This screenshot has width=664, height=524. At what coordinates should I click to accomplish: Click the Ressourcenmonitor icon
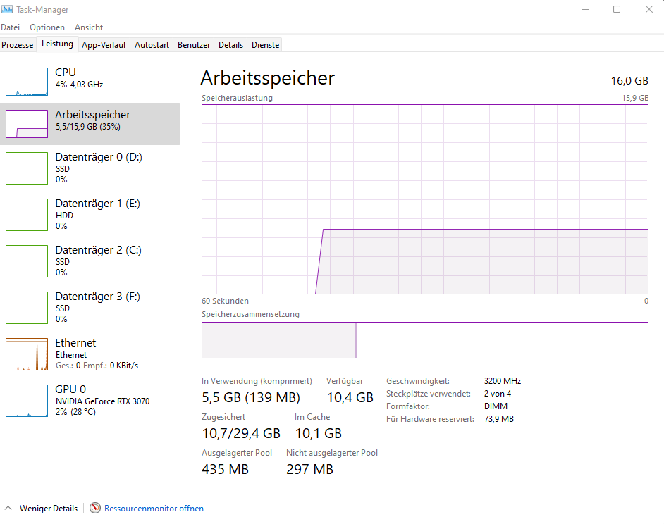tap(92, 507)
